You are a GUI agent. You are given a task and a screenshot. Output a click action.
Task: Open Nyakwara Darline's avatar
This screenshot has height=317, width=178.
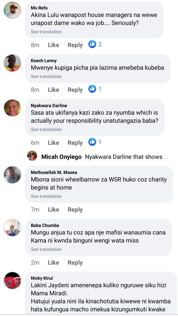tap(13, 108)
